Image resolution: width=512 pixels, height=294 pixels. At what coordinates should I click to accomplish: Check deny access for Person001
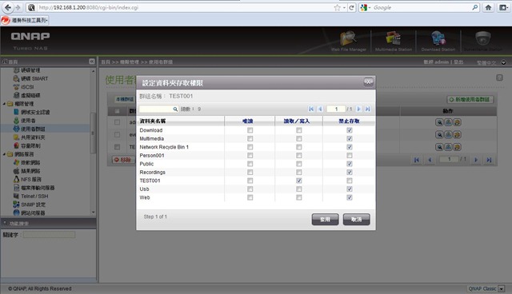point(350,156)
